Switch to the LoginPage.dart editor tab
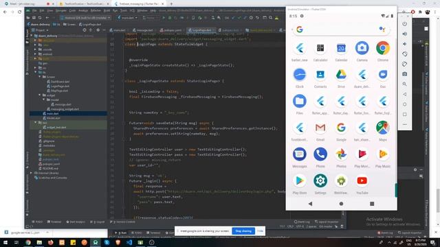This screenshot has width=440, height=247. click(x=201, y=30)
